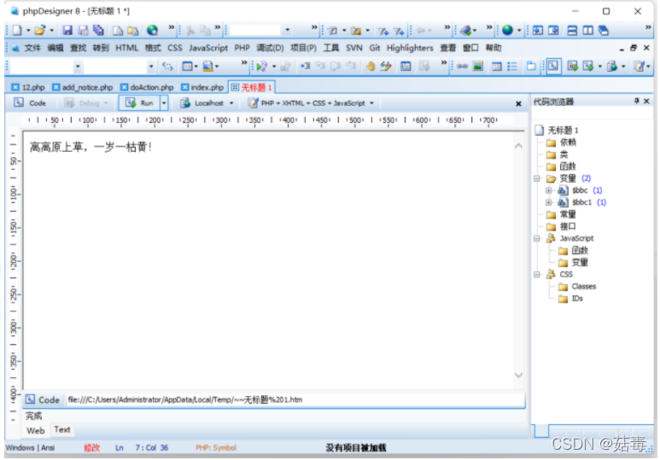Close the 代码浏览器 panel
The image size is (660, 460).
[x=646, y=101]
